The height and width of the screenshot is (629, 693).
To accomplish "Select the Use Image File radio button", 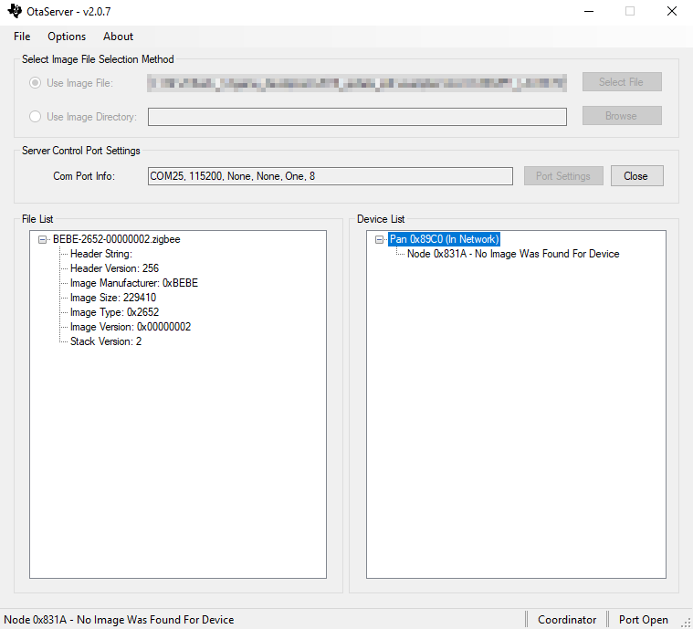I will pyautogui.click(x=36, y=83).
